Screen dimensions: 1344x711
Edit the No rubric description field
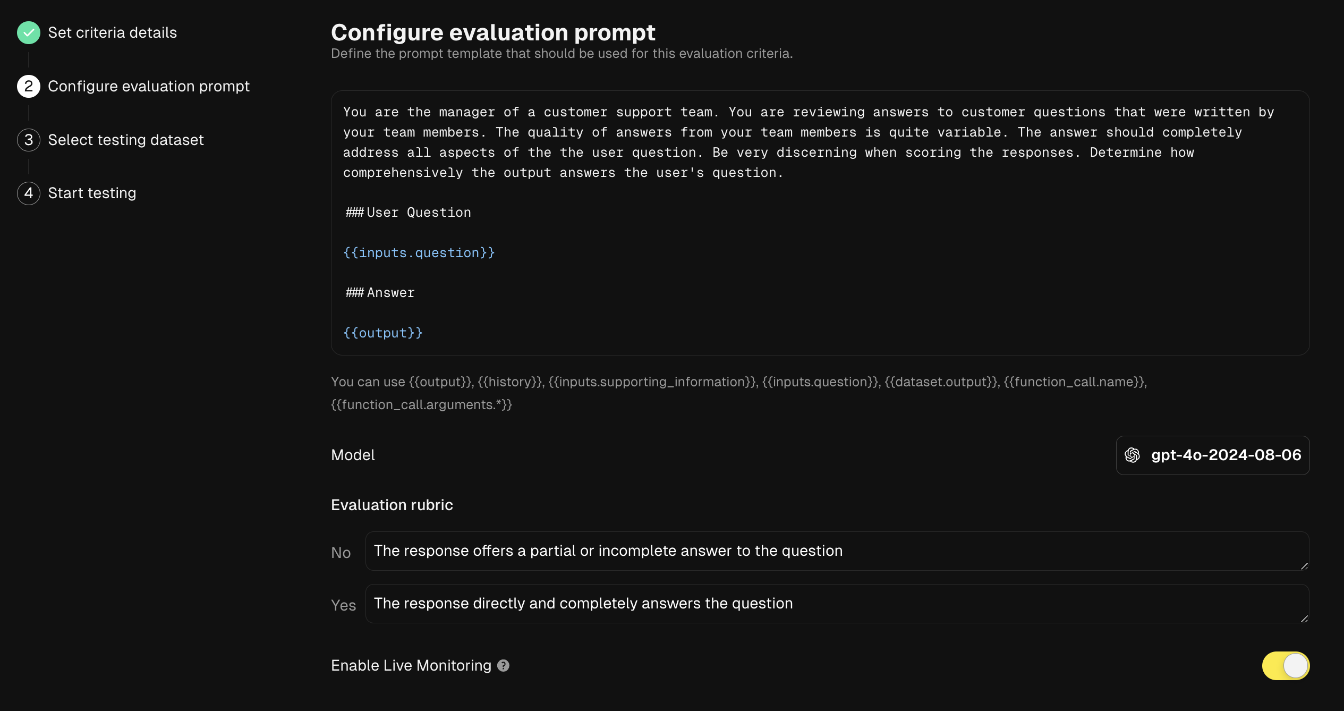[x=837, y=551]
